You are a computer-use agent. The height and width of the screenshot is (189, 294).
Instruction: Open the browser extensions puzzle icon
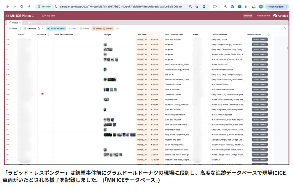(x=215, y=7)
